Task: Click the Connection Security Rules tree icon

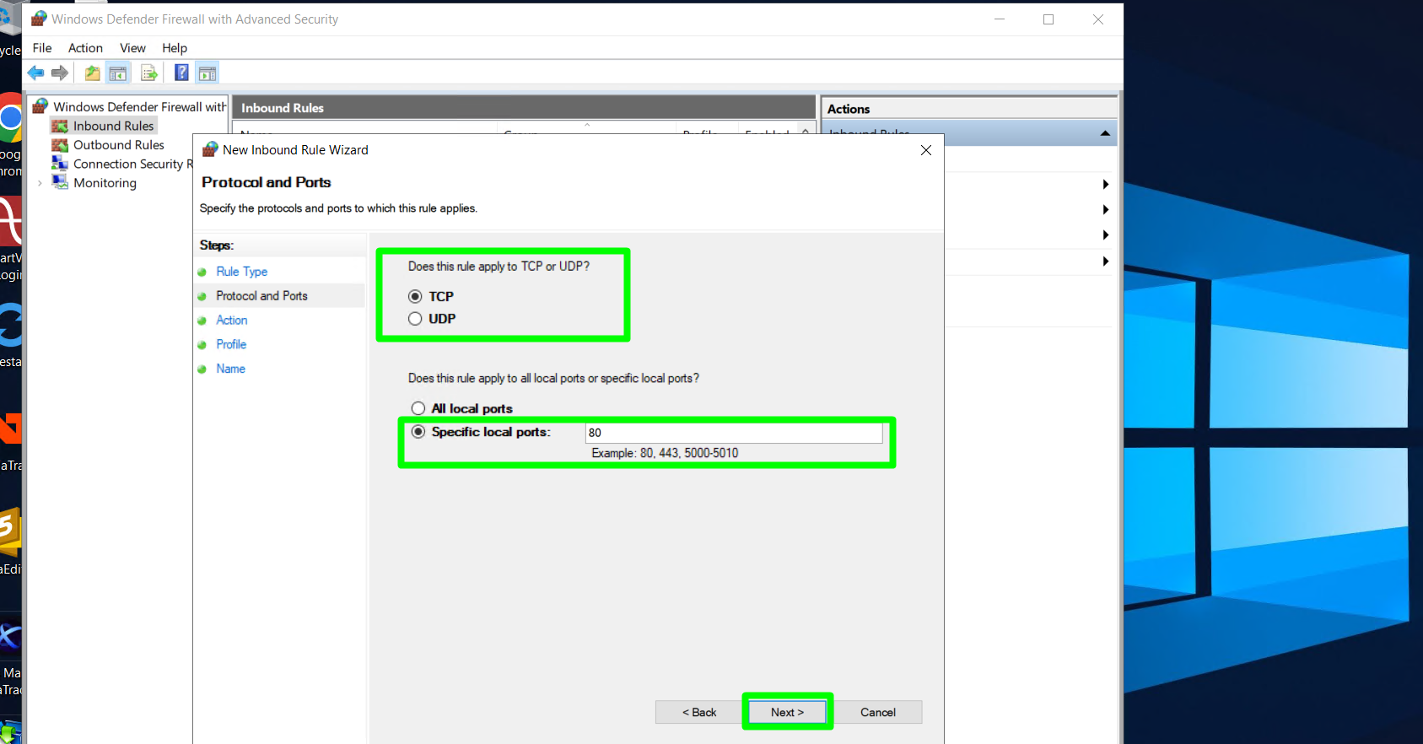Action: (x=60, y=164)
